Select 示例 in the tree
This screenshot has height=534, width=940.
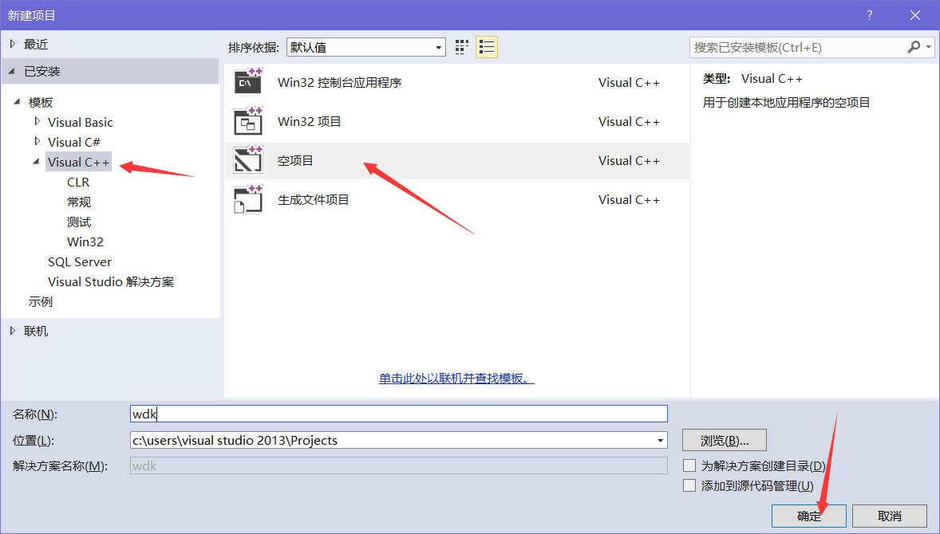[x=41, y=302]
